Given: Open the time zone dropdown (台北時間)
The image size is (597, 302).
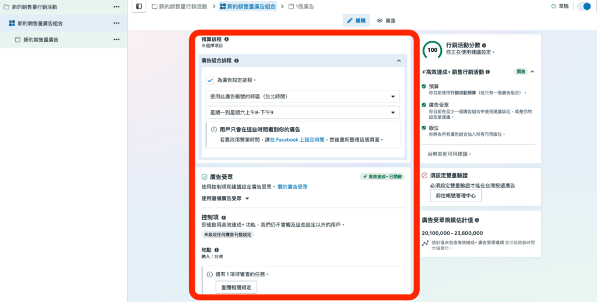Looking at the screenshot, I should click(303, 96).
